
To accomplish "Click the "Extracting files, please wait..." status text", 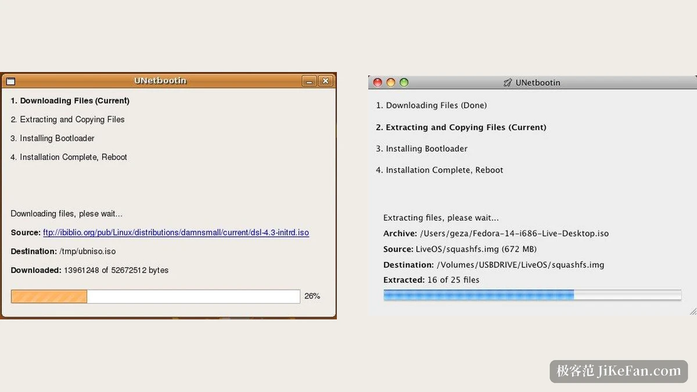I will pos(441,218).
